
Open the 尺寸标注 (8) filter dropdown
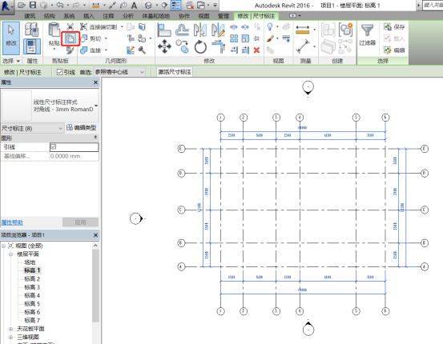tap(32, 129)
